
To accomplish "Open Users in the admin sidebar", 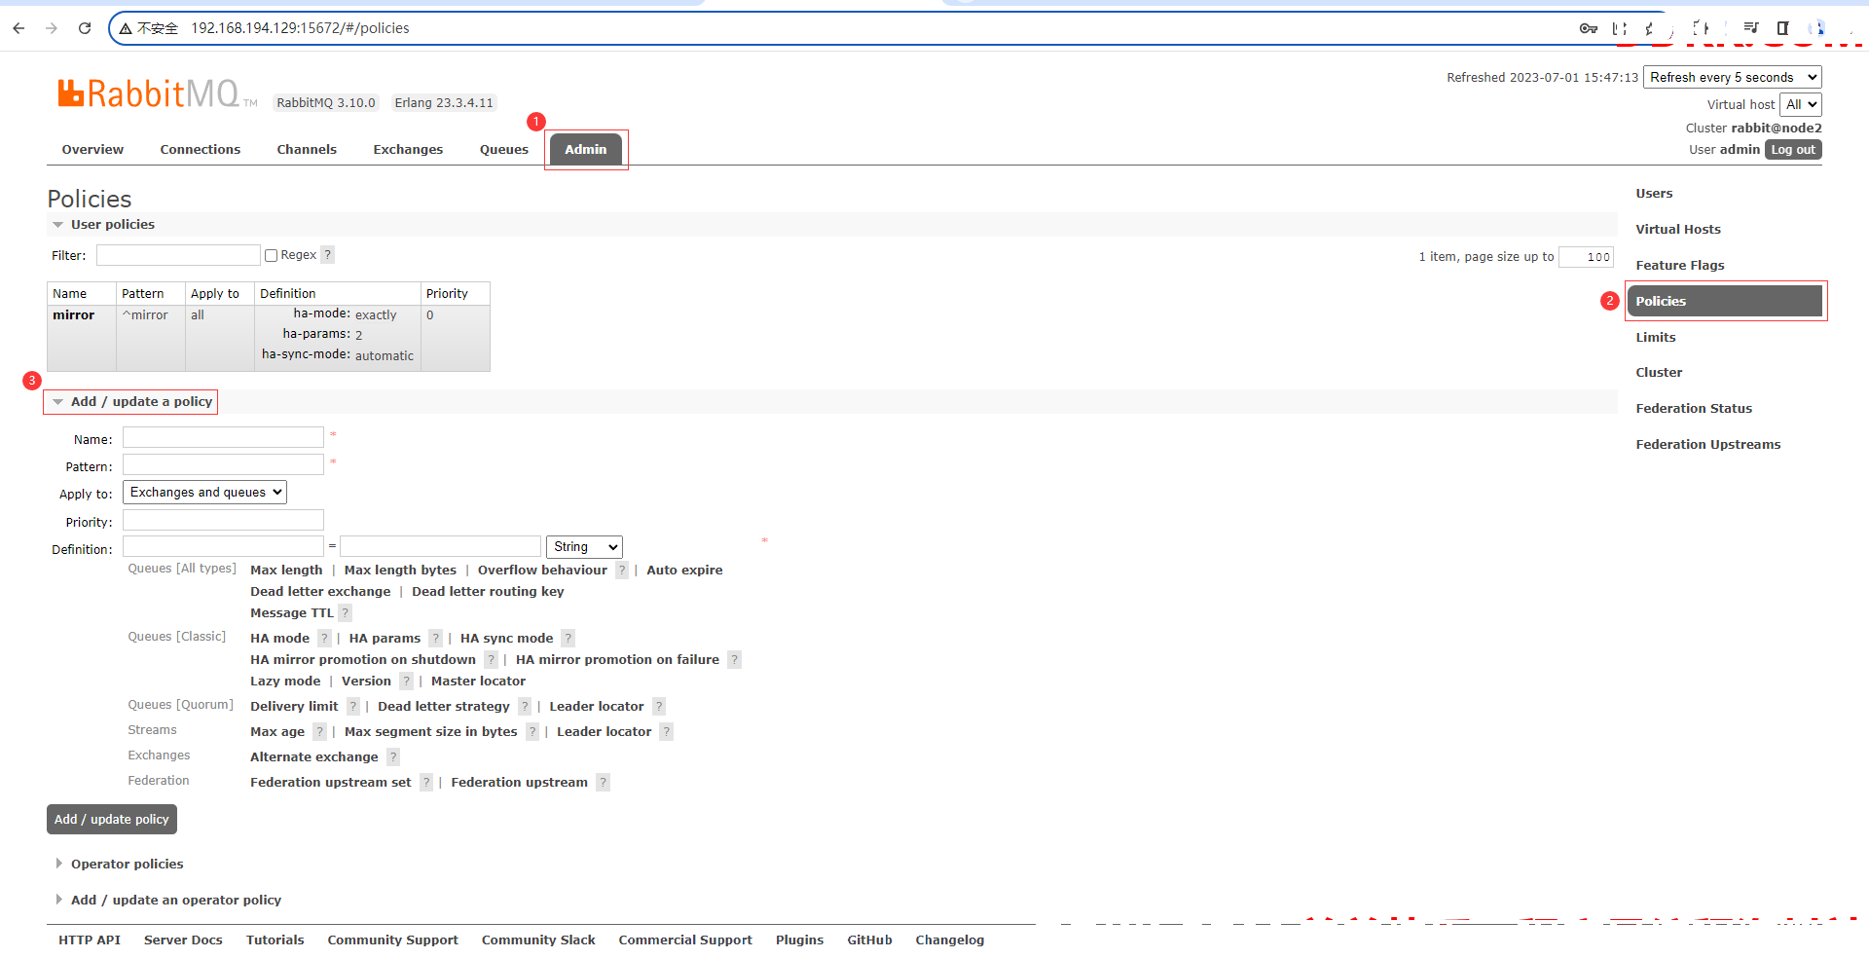I will 1654,194.
